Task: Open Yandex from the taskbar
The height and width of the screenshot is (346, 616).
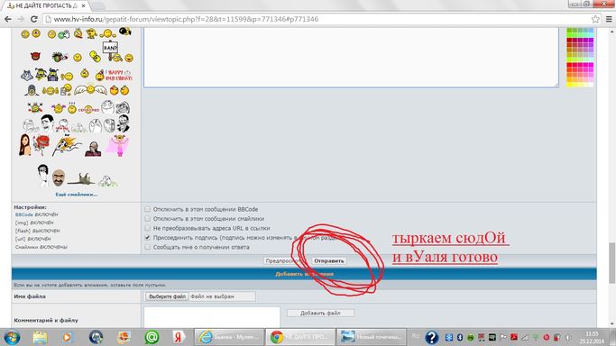Action: click(x=179, y=337)
